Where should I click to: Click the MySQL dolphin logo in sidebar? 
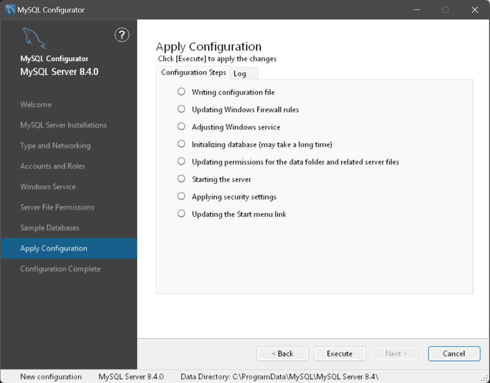pyautogui.click(x=34, y=38)
